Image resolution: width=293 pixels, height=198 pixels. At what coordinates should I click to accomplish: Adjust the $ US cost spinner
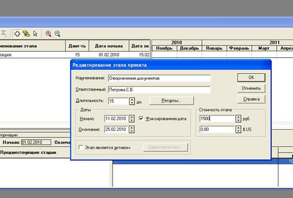tap(238, 129)
